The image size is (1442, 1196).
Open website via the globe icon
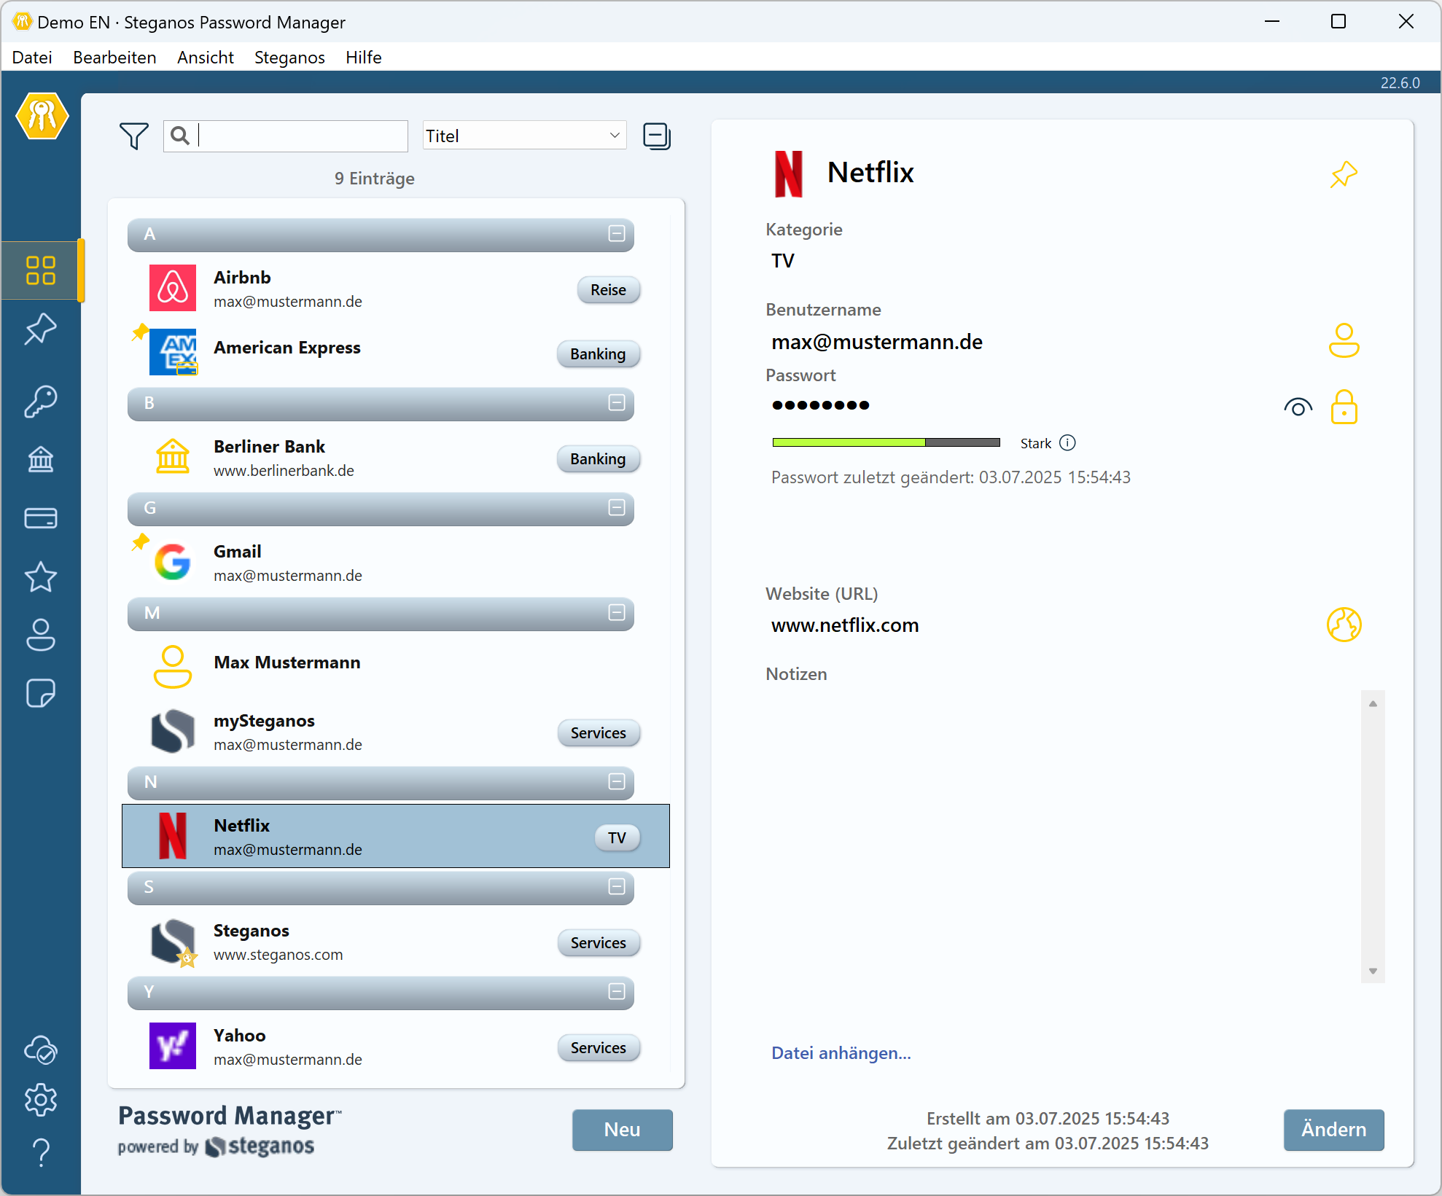click(1344, 625)
